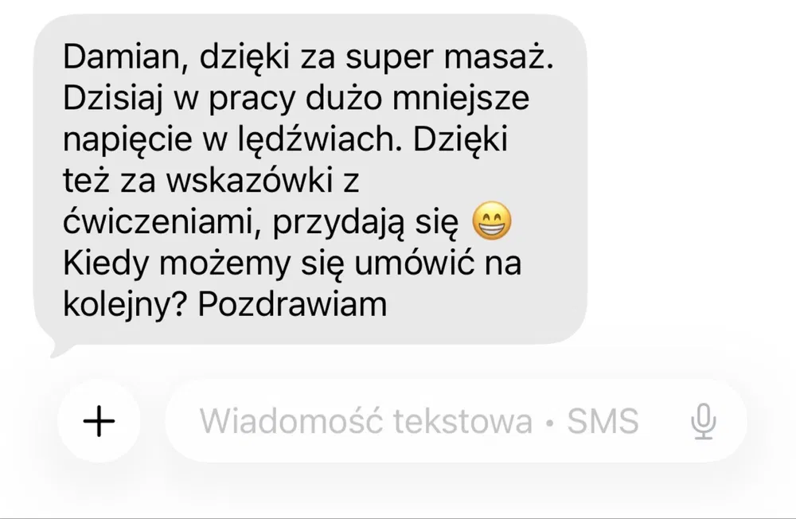Click the word lędźwiach in the message
This screenshot has width=796, height=519.
320,139
